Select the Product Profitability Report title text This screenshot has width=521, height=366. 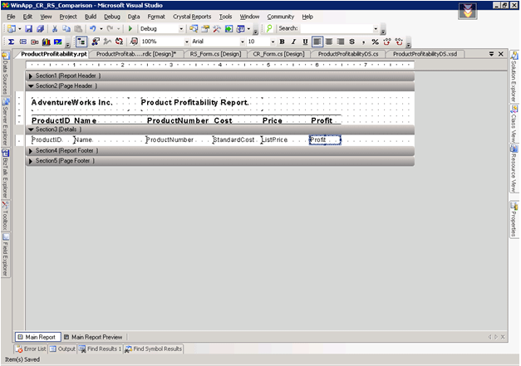tap(194, 103)
